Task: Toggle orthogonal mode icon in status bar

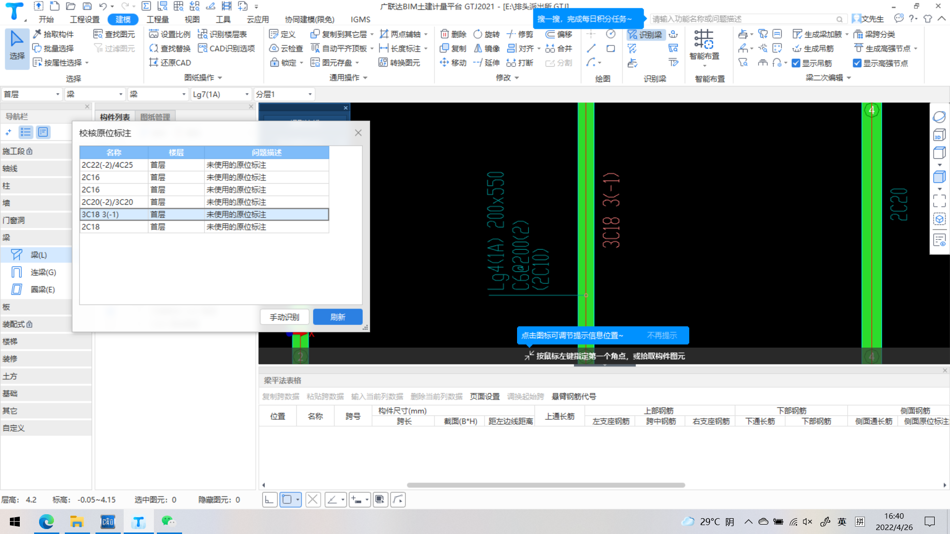Action: coord(269,500)
